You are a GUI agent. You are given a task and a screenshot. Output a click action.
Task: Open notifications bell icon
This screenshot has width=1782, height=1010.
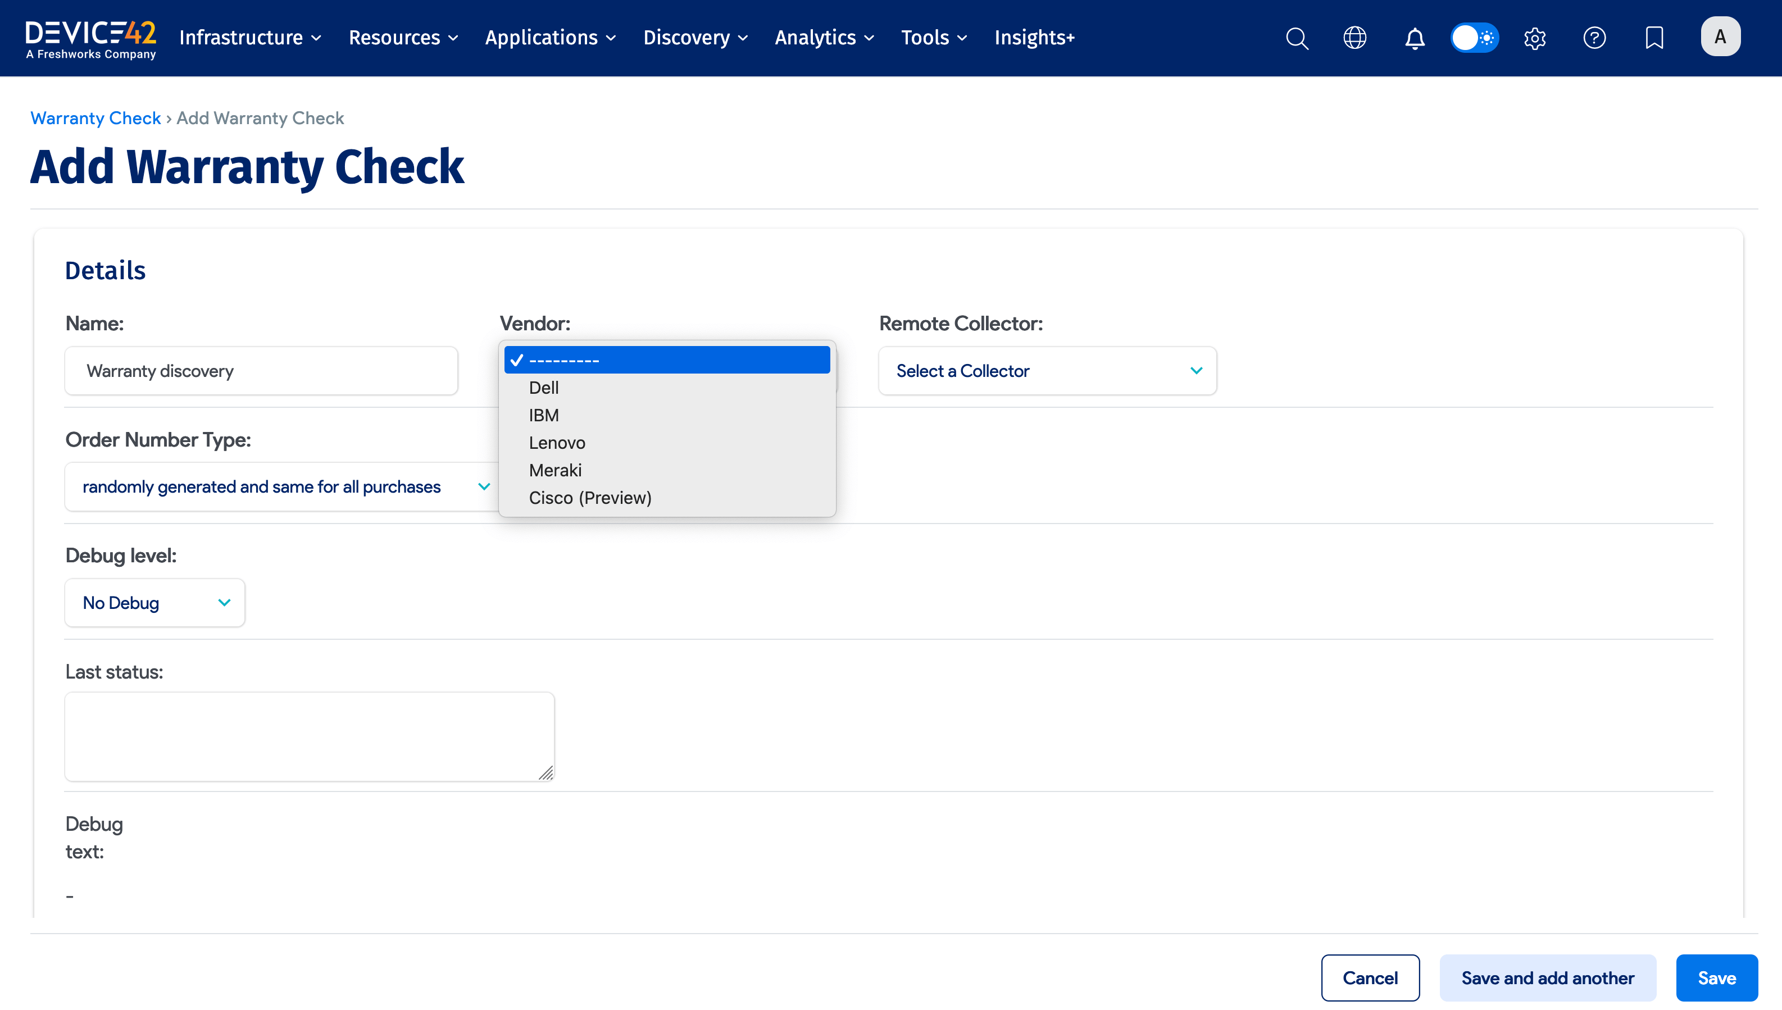click(1415, 38)
